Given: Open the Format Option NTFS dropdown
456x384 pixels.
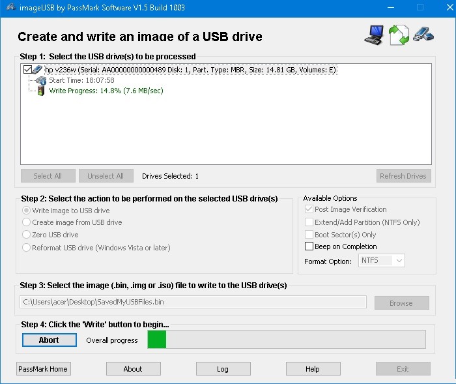Looking at the screenshot, I should point(382,261).
